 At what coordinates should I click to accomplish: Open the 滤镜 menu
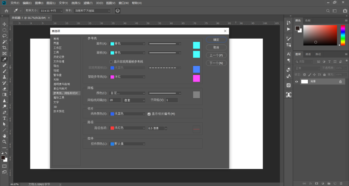point(88,3)
